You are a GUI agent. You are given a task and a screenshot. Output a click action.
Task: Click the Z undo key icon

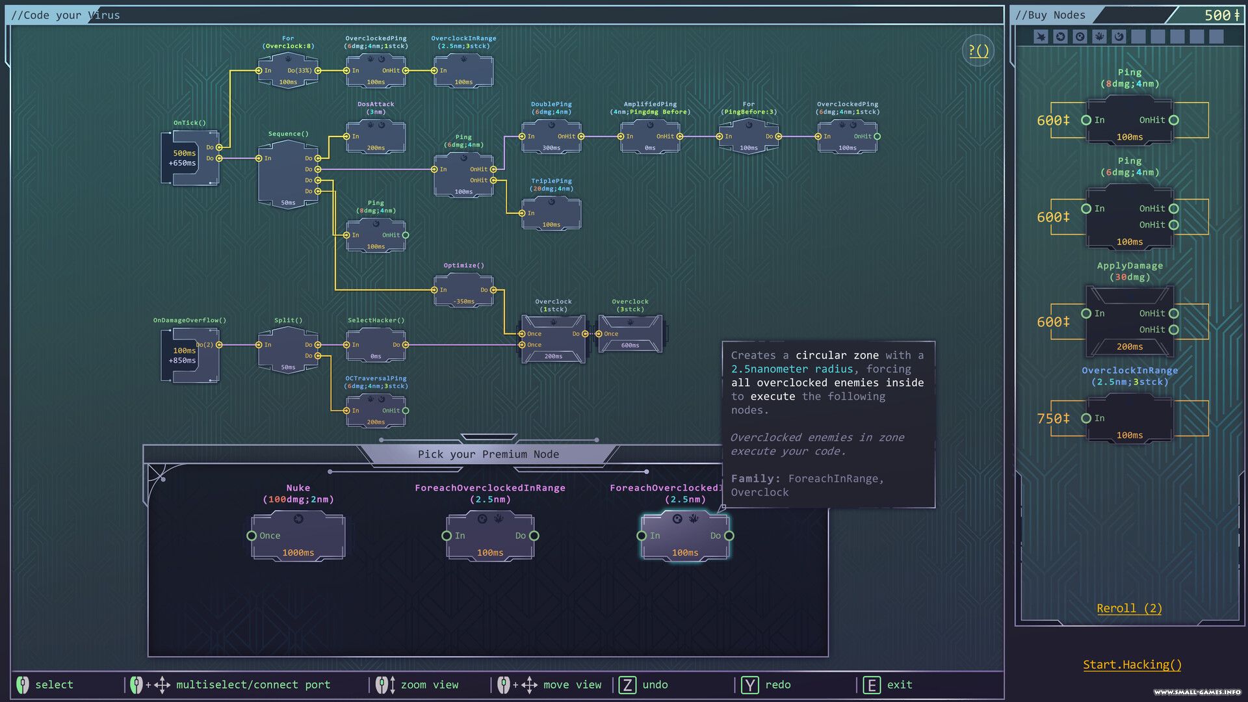coord(627,684)
